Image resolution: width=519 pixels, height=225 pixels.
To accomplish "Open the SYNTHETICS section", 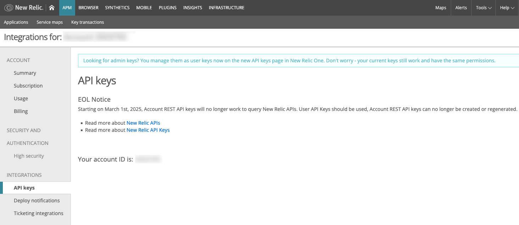I will [x=117, y=7].
